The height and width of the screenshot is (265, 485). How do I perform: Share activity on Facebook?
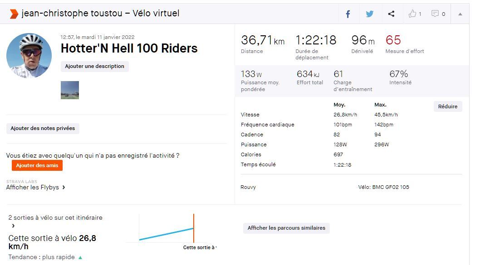348,14
